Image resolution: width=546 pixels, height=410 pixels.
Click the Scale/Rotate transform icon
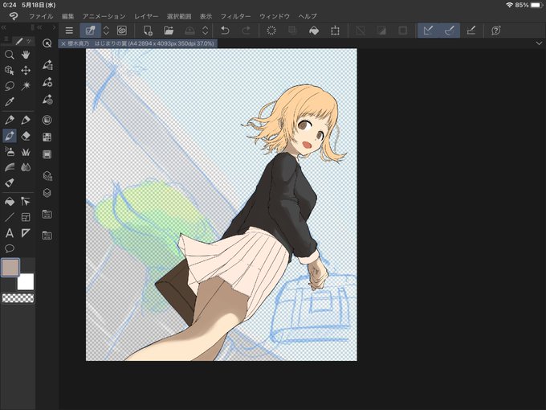(x=335, y=31)
